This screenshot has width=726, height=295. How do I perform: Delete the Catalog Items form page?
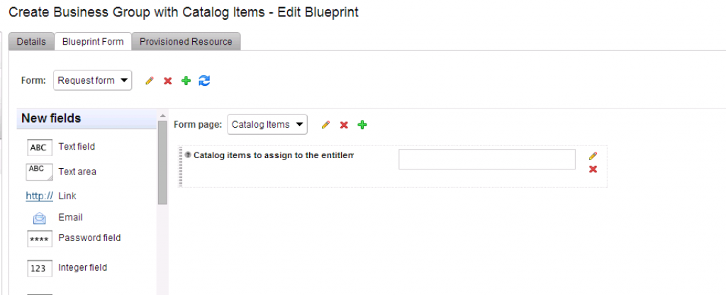click(x=344, y=125)
